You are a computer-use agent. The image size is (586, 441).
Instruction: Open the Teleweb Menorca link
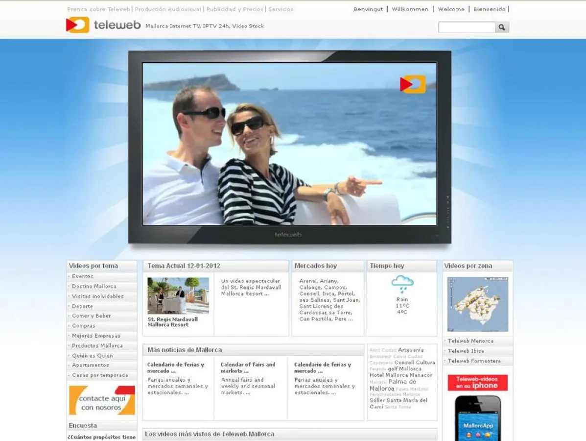[470, 341]
